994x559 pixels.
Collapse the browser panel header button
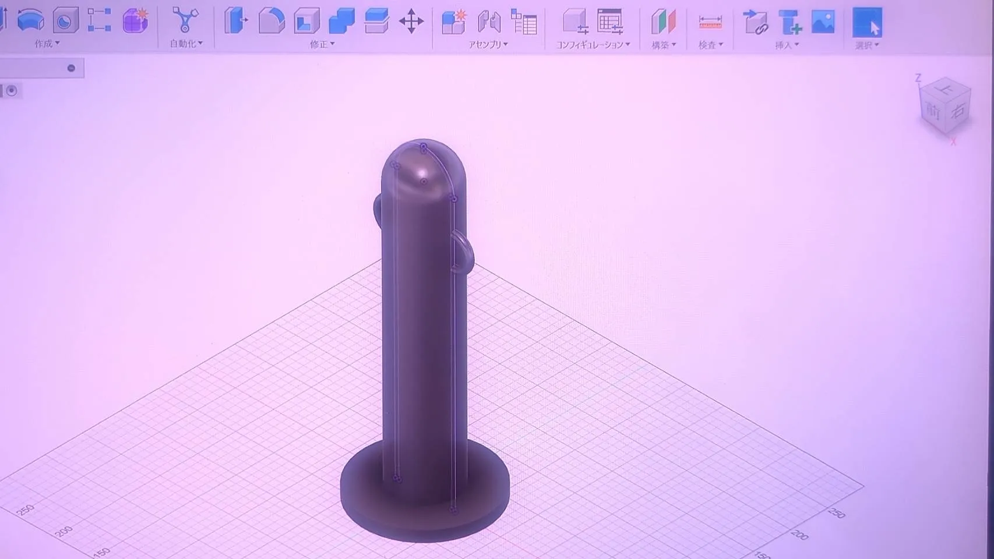click(x=71, y=68)
